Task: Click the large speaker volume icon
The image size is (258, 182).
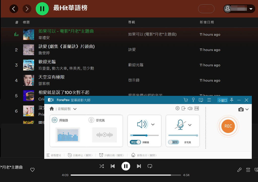Action: tap(142, 124)
